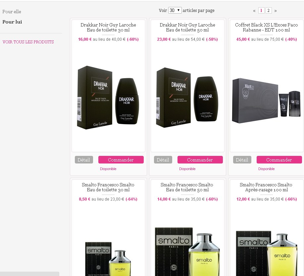
Task: Open the articles per page dropdown
Action: point(175,10)
